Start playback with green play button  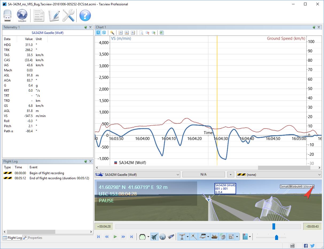pyautogui.click(x=115, y=237)
